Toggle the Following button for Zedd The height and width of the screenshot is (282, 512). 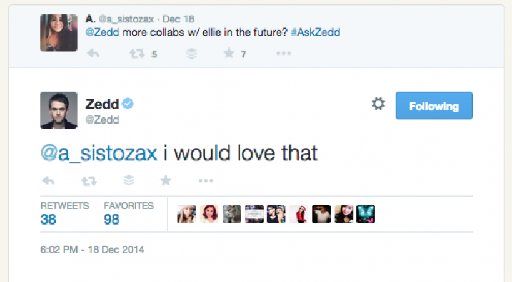[x=434, y=106]
